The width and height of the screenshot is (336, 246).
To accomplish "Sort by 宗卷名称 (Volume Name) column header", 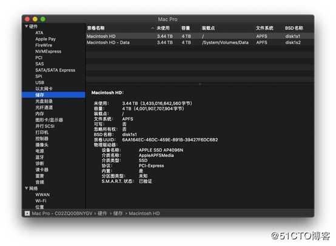I will pos(96,28).
